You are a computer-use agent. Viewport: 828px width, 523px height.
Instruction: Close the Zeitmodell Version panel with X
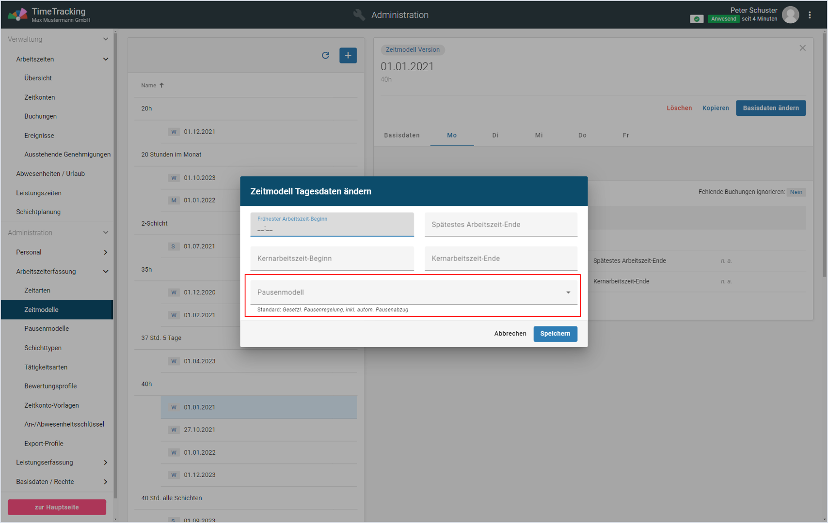coord(802,48)
